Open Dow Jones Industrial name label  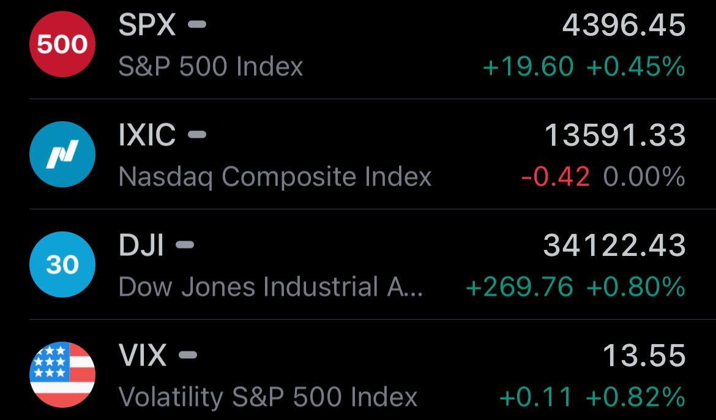[270, 287]
